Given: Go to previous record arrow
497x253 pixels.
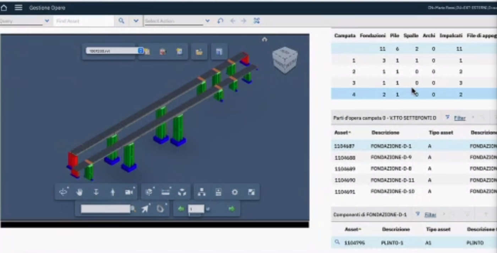Looking at the screenshot, I should coord(233,21).
